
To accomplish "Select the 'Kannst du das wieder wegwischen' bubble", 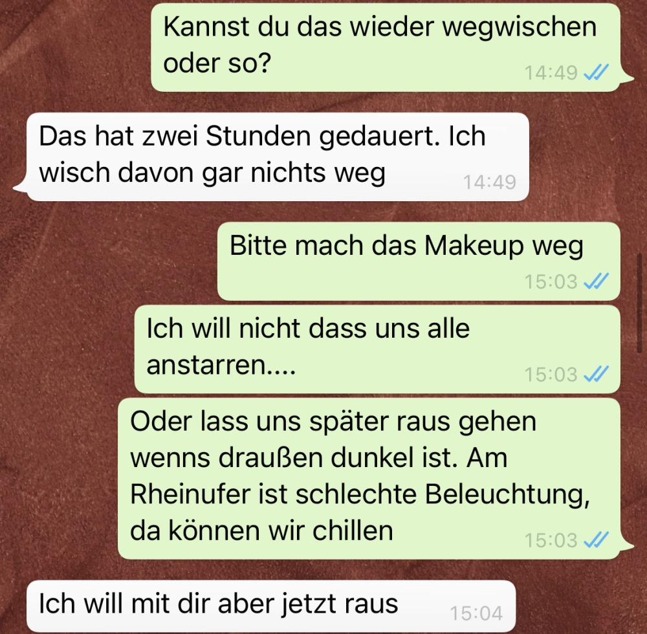I will 386,47.
